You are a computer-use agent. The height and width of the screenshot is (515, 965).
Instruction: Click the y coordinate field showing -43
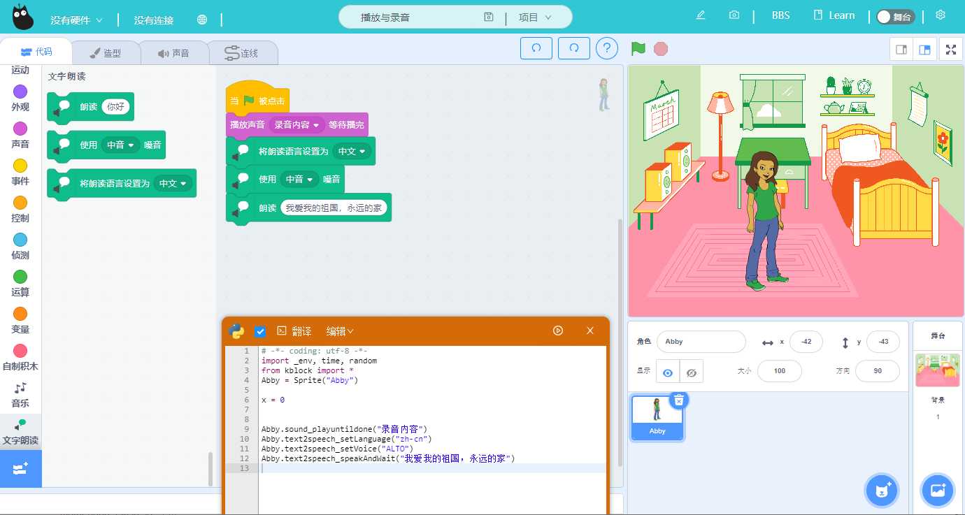tap(883, 342)
